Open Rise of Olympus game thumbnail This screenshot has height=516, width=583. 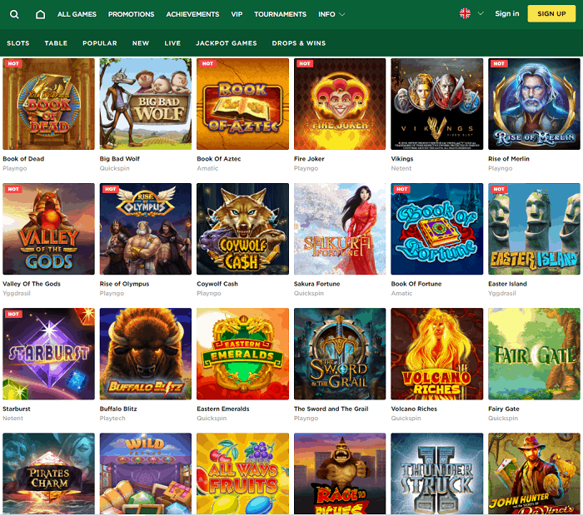click(146, 229)
